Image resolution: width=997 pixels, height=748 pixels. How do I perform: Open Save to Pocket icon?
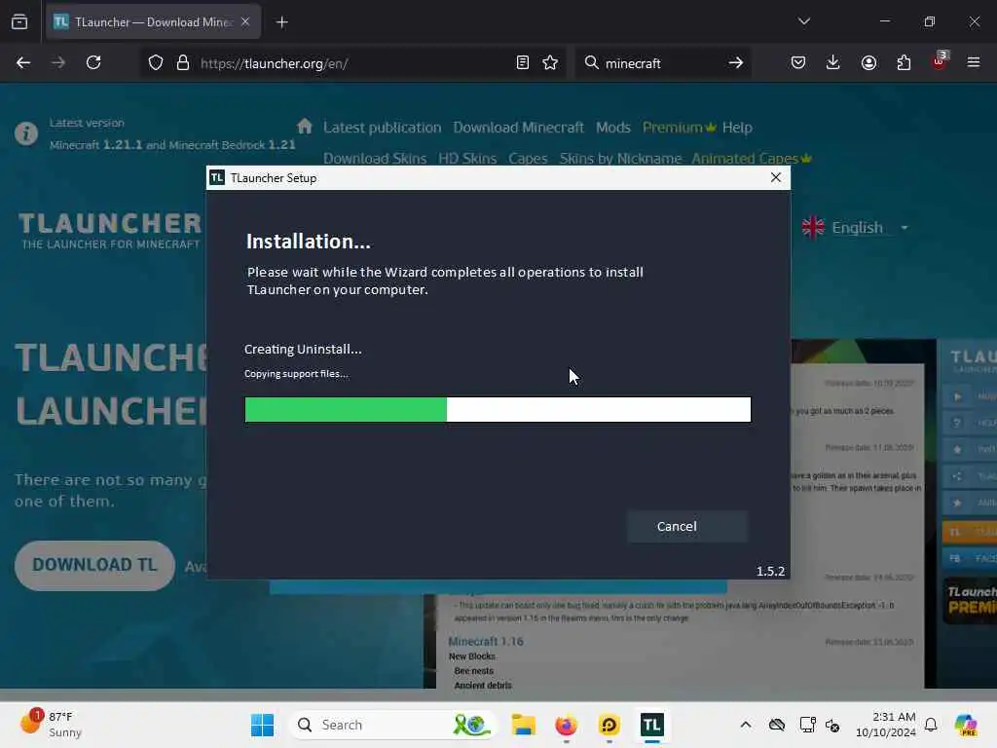(x=798, y=63)
